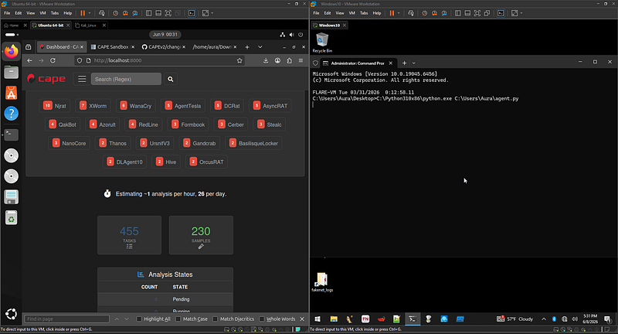
Task: Bookmark this page with star icon
Action: [x=239, y=60]
